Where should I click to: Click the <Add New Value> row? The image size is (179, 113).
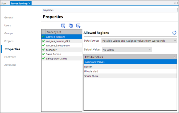[x=130, y=62]
